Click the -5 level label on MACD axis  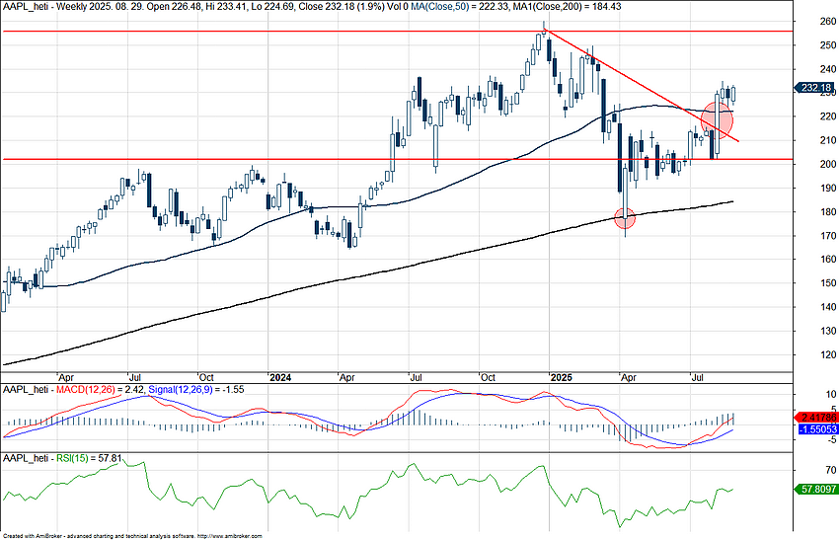coord(830,440)
